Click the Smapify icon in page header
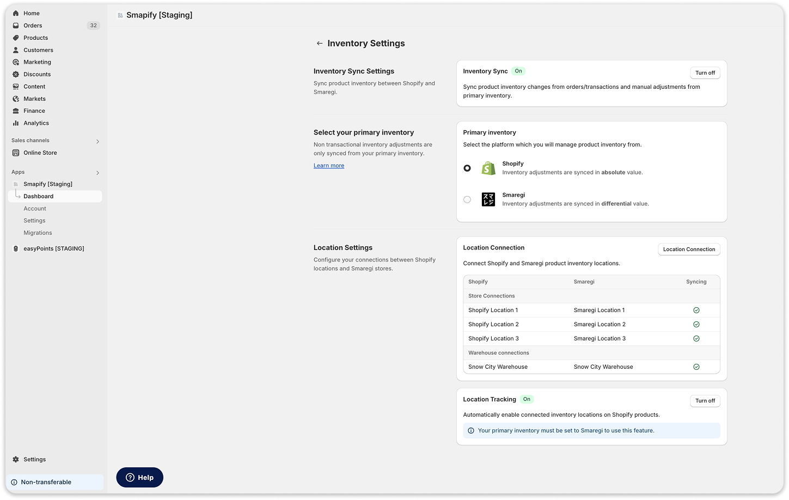 (120, 15)
